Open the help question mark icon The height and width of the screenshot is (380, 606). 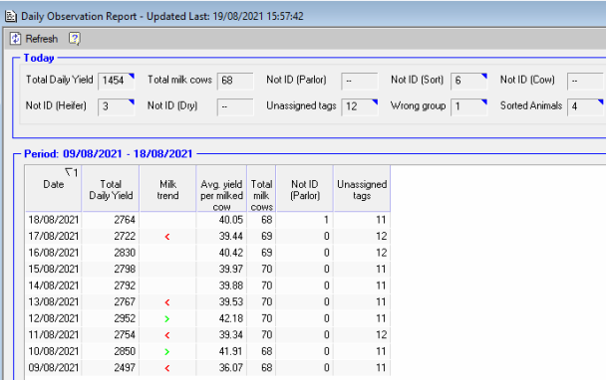(x=74, y=39)
